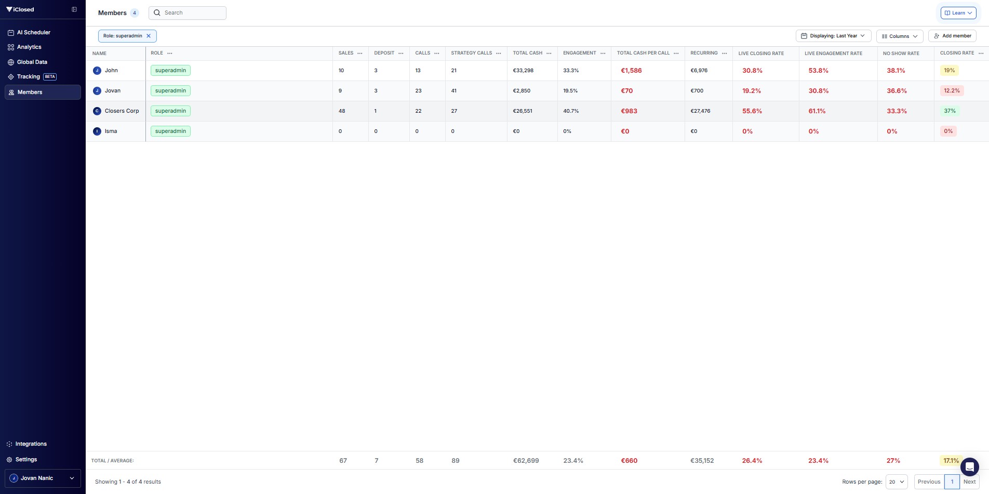This screenshot has width=989, height=494.
Task: Open Sales column options menu
Action: pyautogui.click(x=360, y=54)
